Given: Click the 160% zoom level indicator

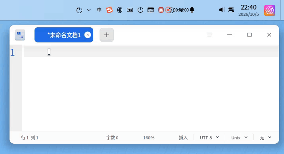Looking at the screenshot, I should 149,138.
